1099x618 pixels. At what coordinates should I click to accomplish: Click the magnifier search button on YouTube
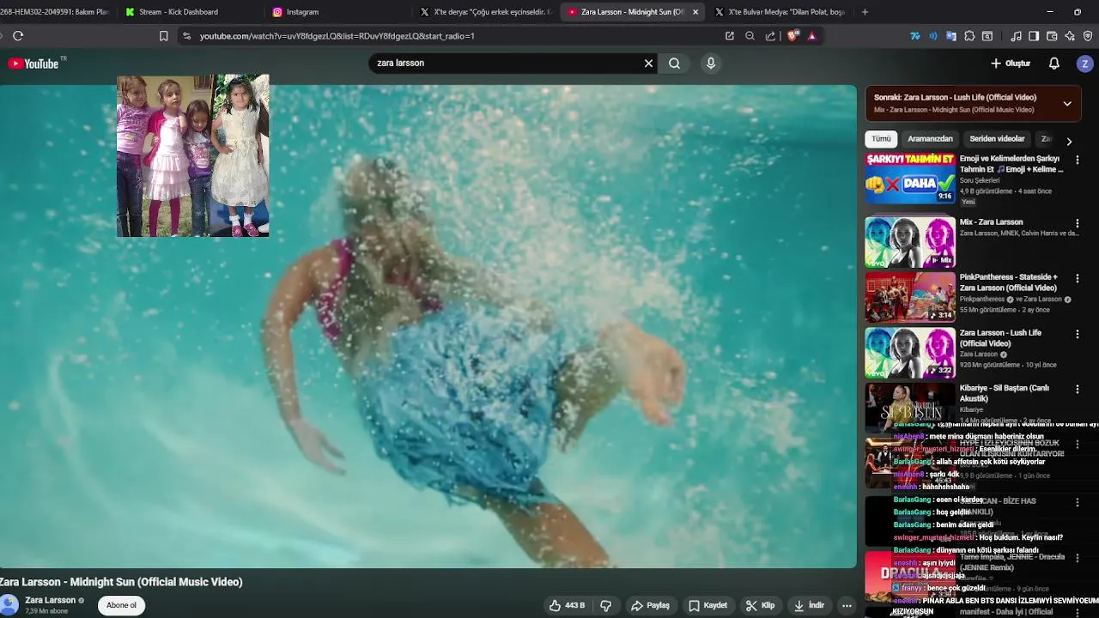[675, 63]
